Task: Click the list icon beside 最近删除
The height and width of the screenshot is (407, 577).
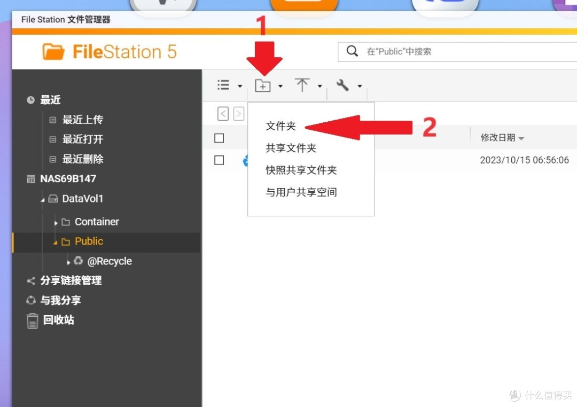Action: (x=52, y=159)
